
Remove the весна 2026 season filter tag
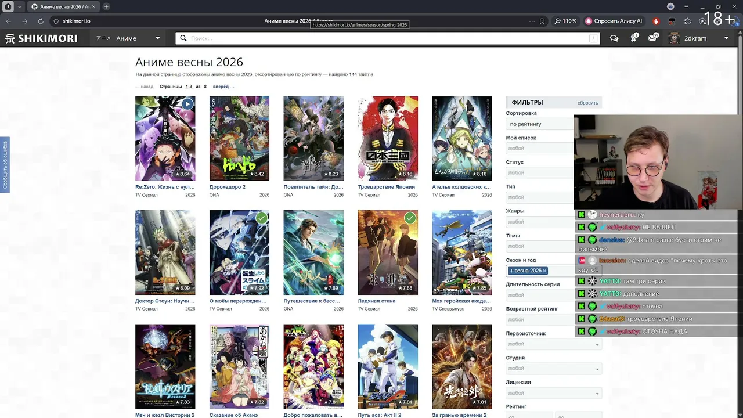coord(544,271)
